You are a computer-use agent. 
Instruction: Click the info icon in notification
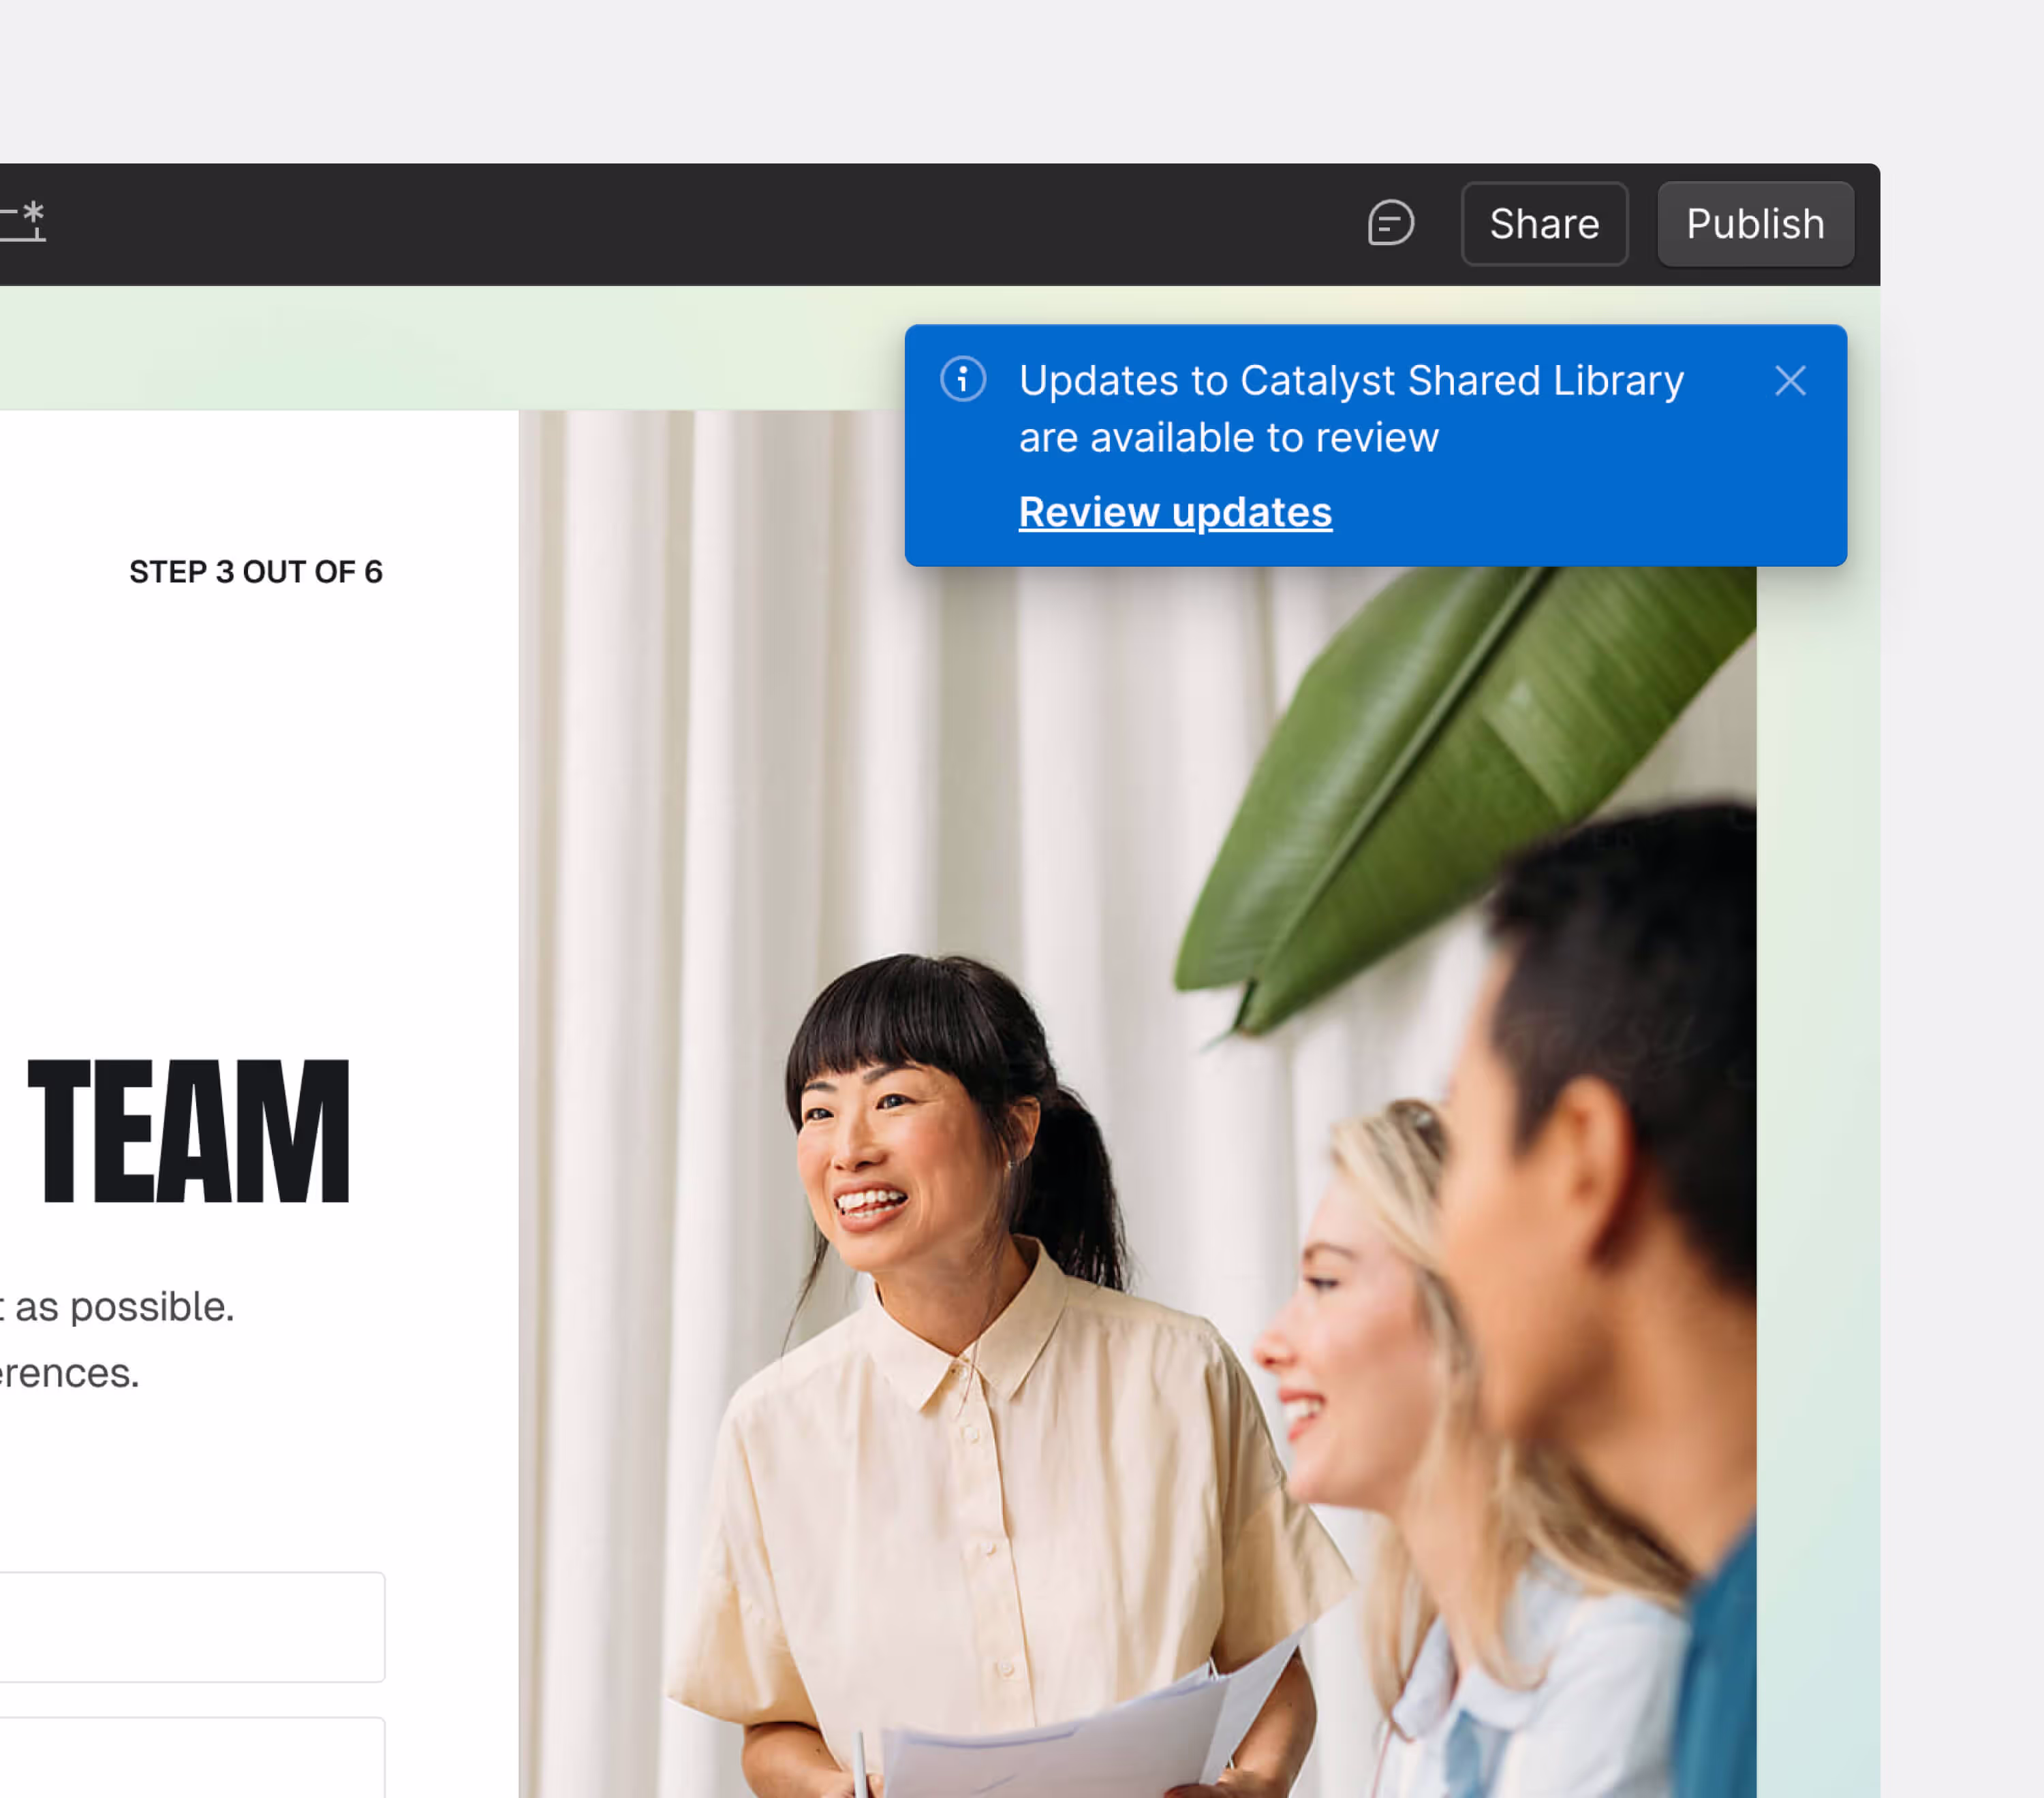(963, 380)
